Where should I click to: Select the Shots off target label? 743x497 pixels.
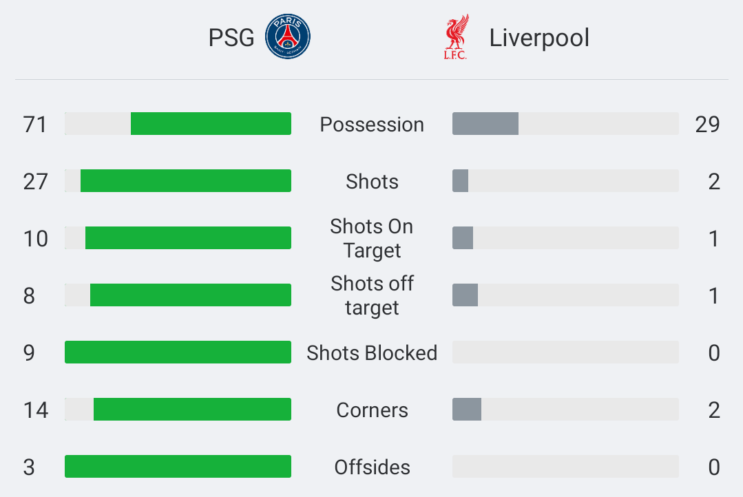coord(372,295)
